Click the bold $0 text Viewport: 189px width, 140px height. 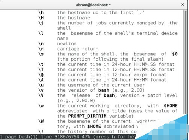[x=175, y=54]
